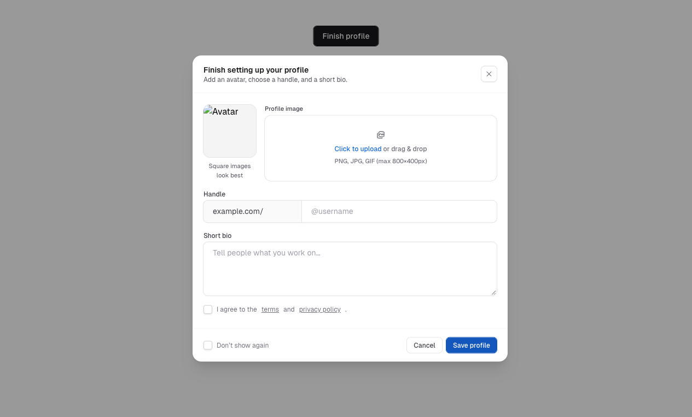The width and height of the screenshot is (692, 417).
Task: Click the example.com/ handle prefix segment
Action: coord(252,211)
